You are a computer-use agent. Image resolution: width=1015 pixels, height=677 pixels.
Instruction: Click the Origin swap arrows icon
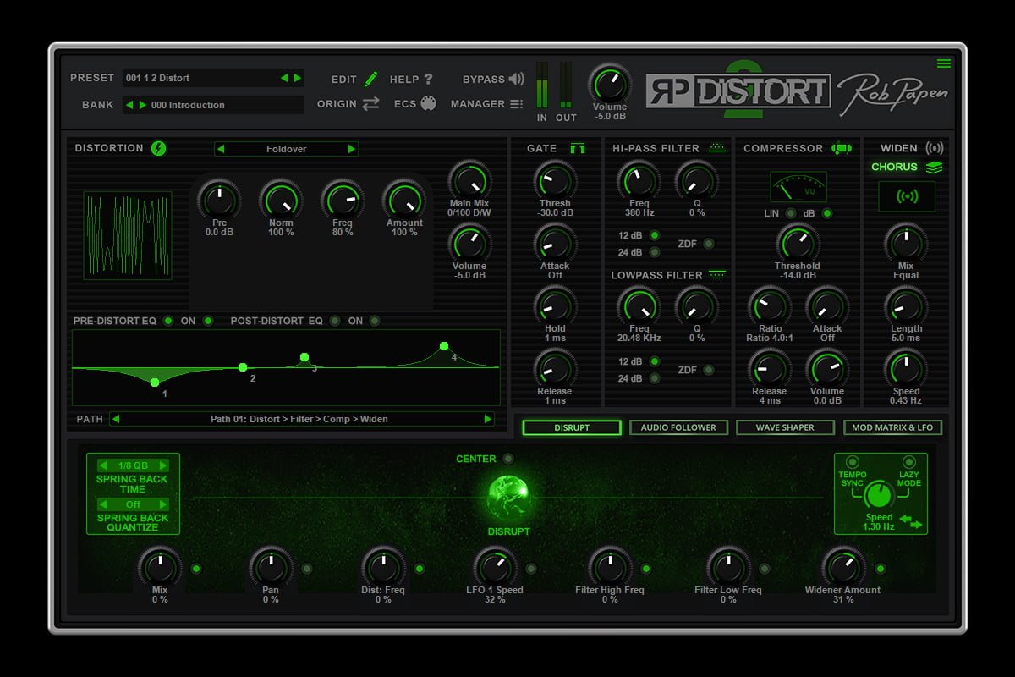coord(370,104)
